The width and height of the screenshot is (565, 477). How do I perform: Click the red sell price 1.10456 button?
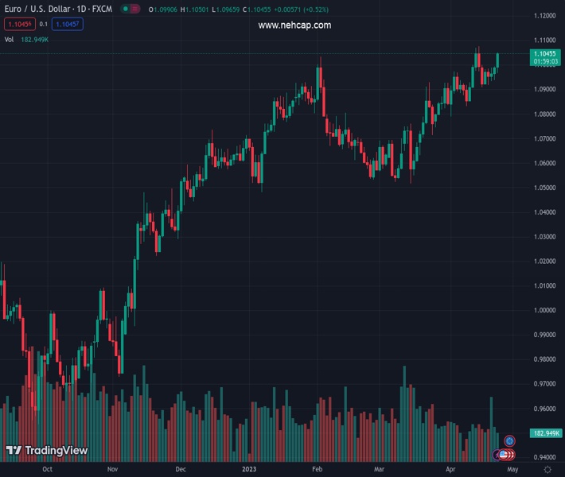point(18,24)
